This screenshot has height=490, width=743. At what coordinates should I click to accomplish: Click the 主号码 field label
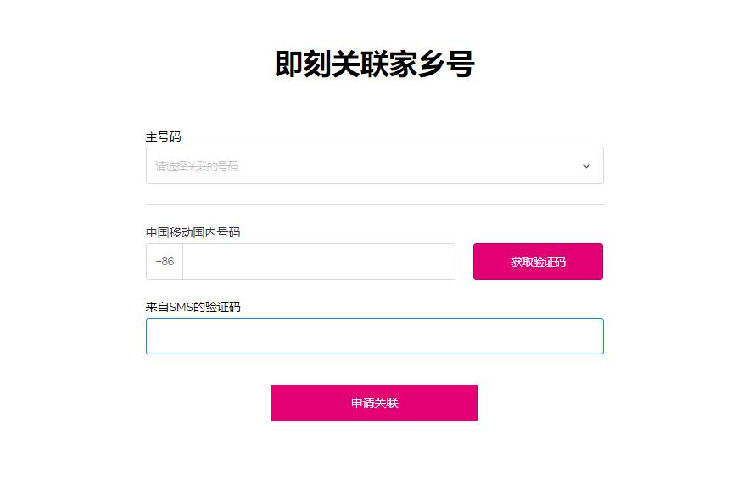pos(160,136)
